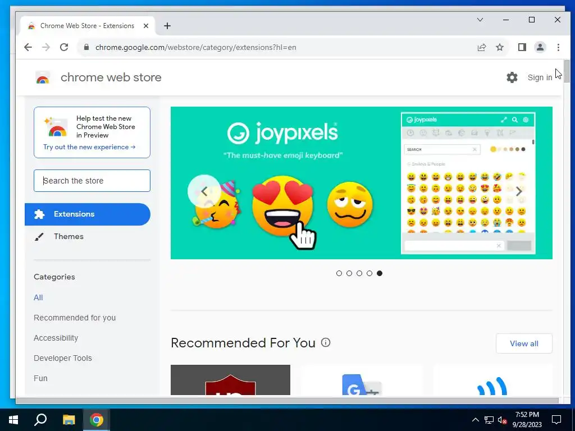Image resolution: width=575 pixels, height=431 pixels.
Task: Open the Chrome profile avatar
Action: (540, 47)
